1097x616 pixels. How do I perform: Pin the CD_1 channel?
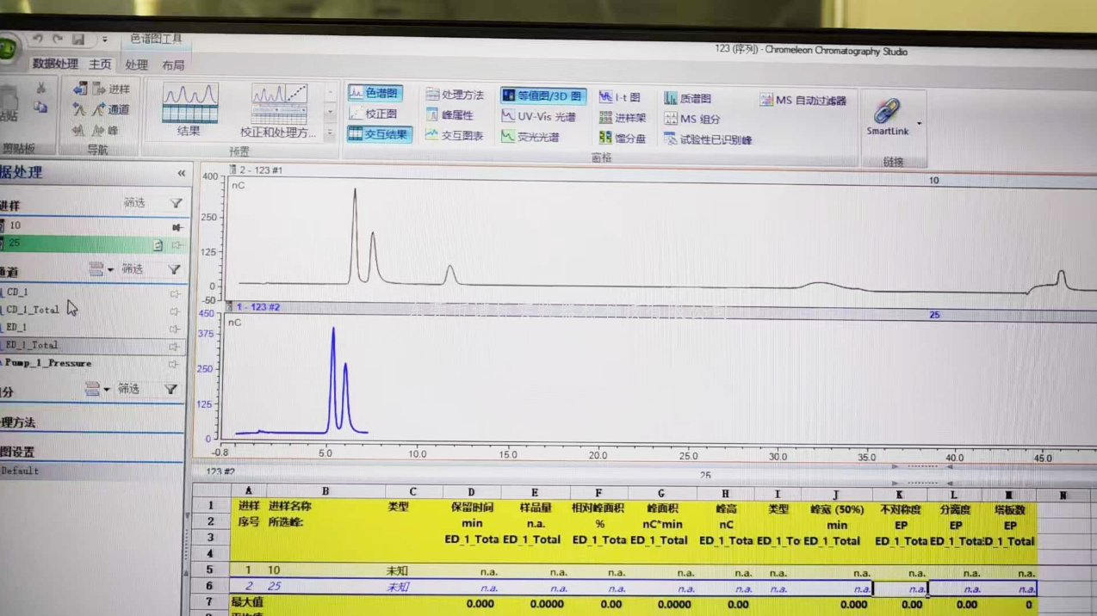175,293
